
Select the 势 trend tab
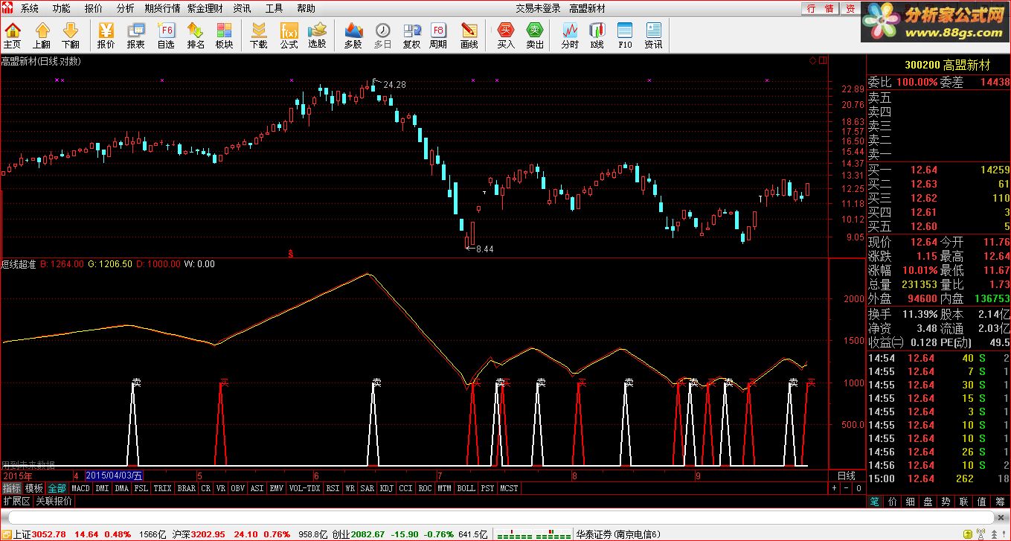coord(946,502)
